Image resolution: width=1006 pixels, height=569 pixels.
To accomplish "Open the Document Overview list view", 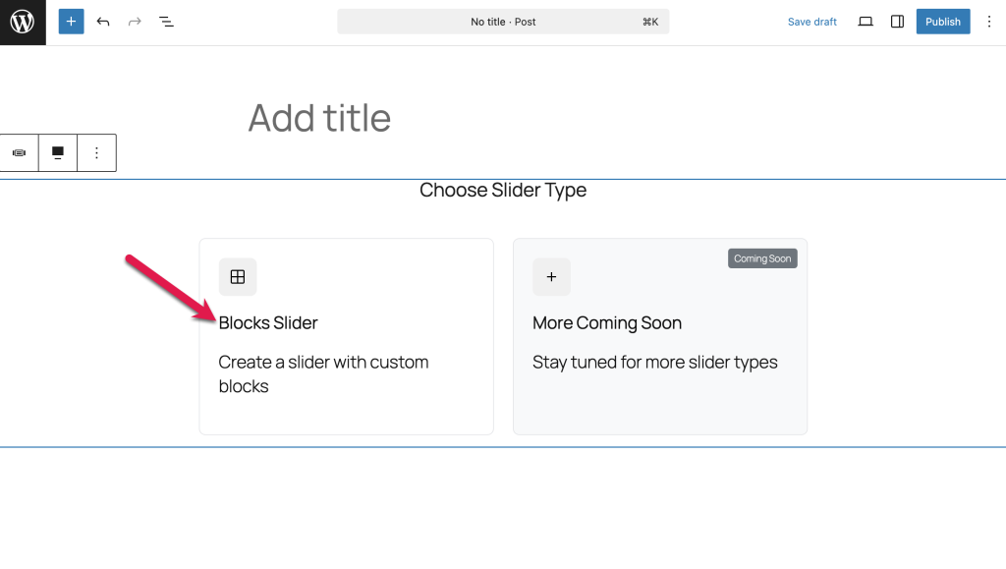I will (166, 22).
